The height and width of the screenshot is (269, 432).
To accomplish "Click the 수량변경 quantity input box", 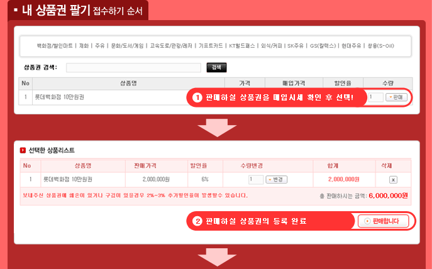I will [x=255, y=179].
